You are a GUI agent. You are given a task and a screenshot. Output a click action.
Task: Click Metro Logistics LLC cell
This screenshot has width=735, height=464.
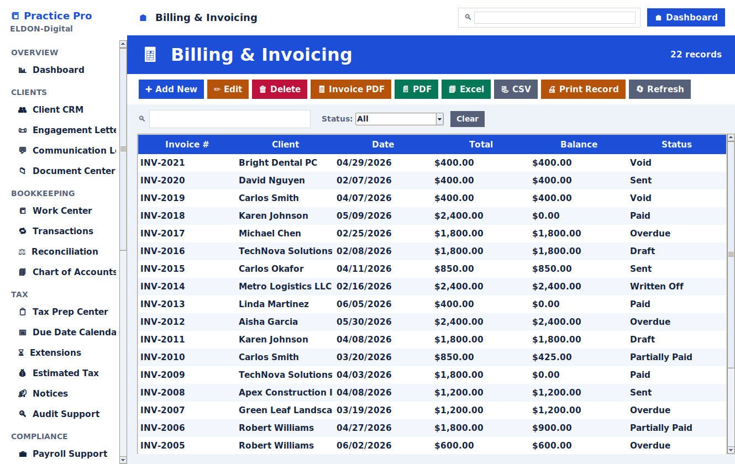(x=285, y=287)
